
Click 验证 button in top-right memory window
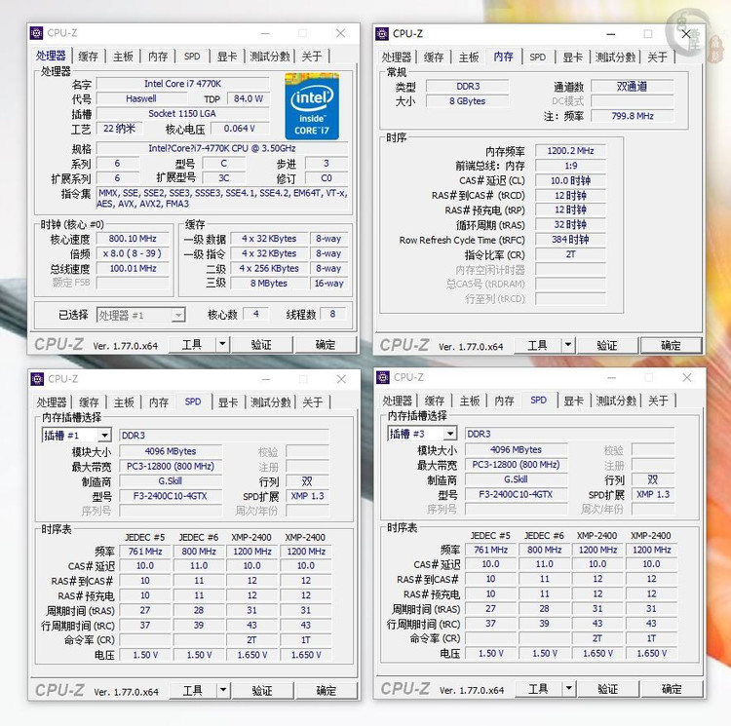click(606, 345)
